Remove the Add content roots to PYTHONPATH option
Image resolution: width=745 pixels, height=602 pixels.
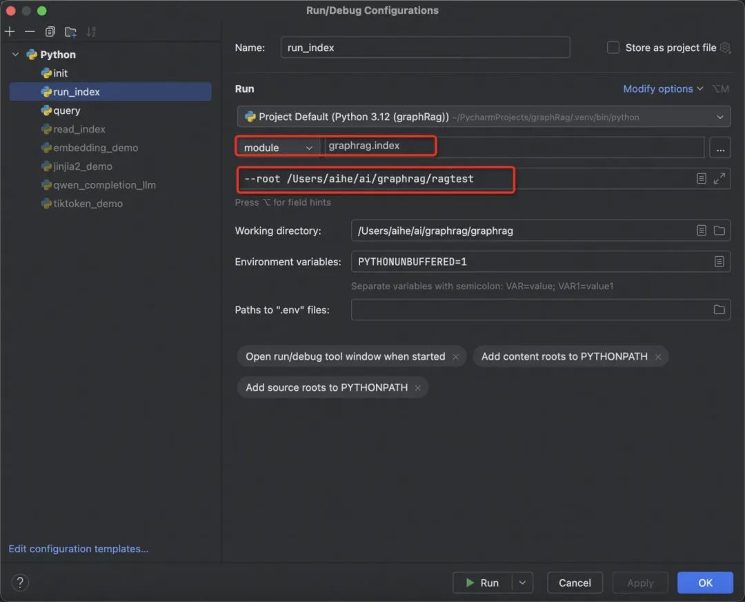658,357
